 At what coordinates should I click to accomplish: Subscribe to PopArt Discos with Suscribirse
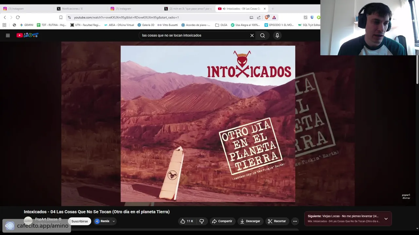click(x=80, y=221)
